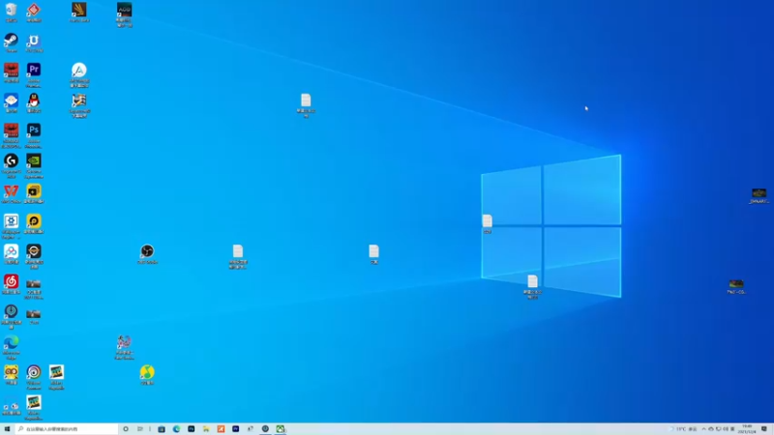Open Baidu Netdisk desktop shortcut
774x435 pixels.
click(11, 254)
